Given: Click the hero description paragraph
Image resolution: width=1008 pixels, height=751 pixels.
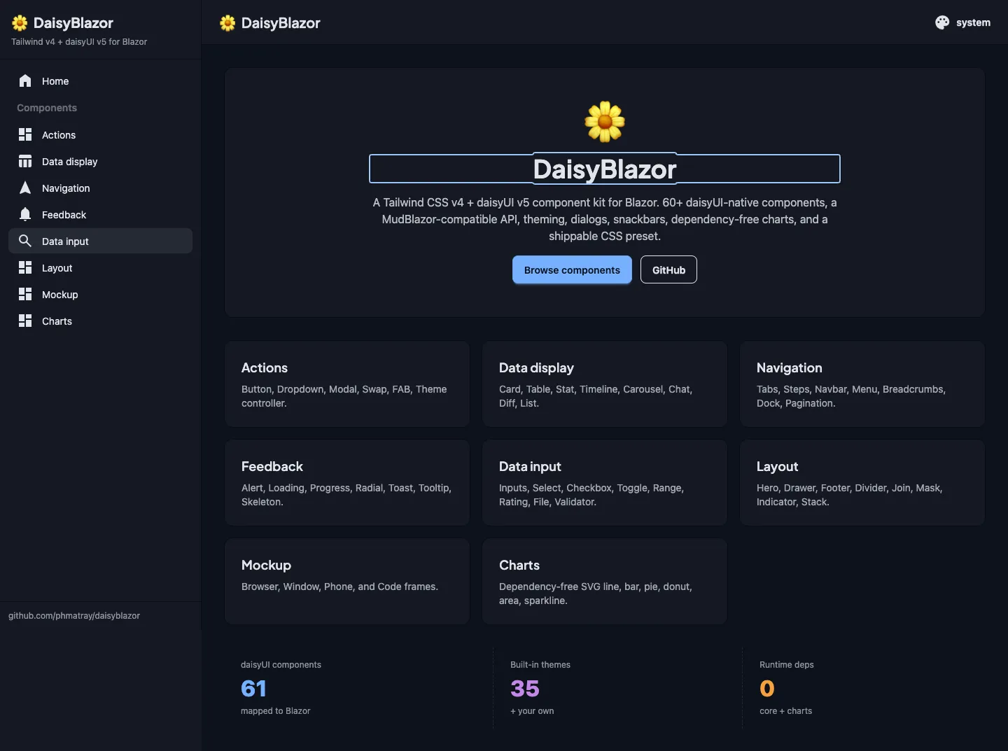Looking at the screenshot, I should (605, 219).
